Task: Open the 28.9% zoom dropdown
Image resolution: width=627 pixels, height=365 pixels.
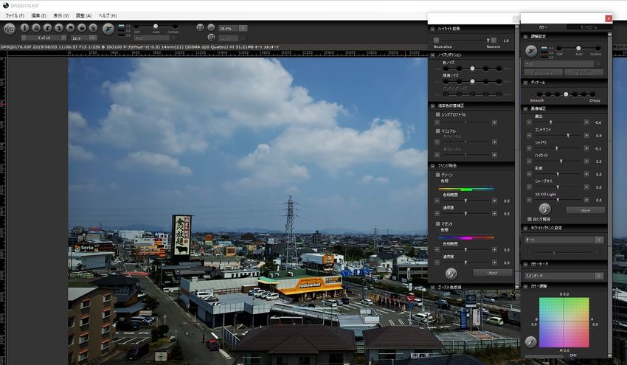Action: coord(232,28)
